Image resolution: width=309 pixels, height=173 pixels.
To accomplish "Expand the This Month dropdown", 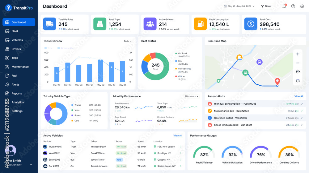I will [191, 96].
